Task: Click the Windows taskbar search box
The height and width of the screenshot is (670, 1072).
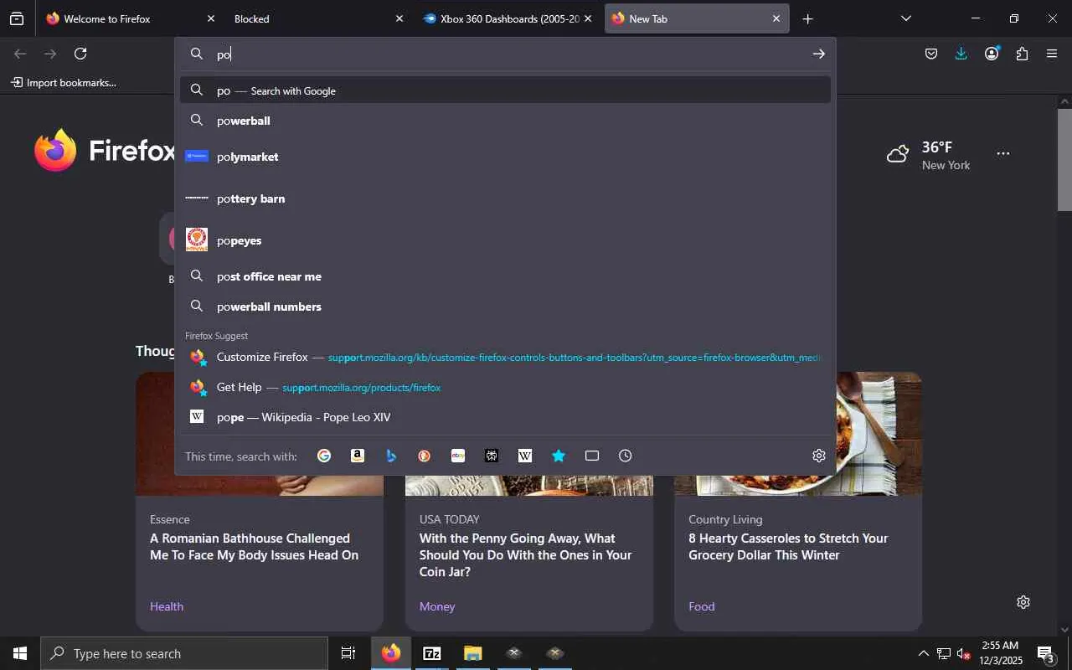Action: click(184, 653)
